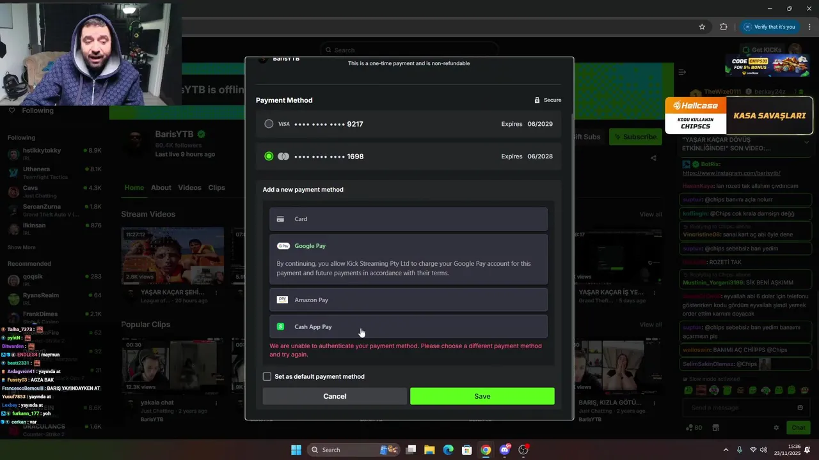Expand the Cash App Pay option
This screenshot has width=819, height=460.
[408, 326]
